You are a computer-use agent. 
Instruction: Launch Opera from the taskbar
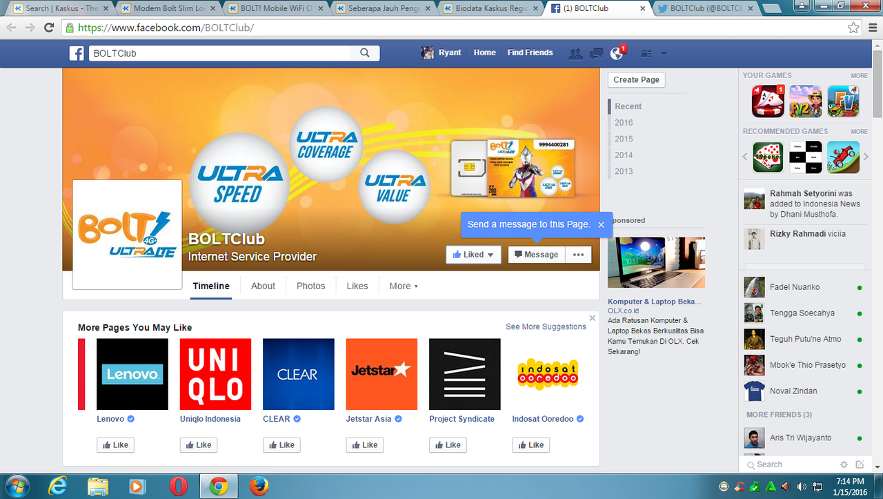(178, 487)
